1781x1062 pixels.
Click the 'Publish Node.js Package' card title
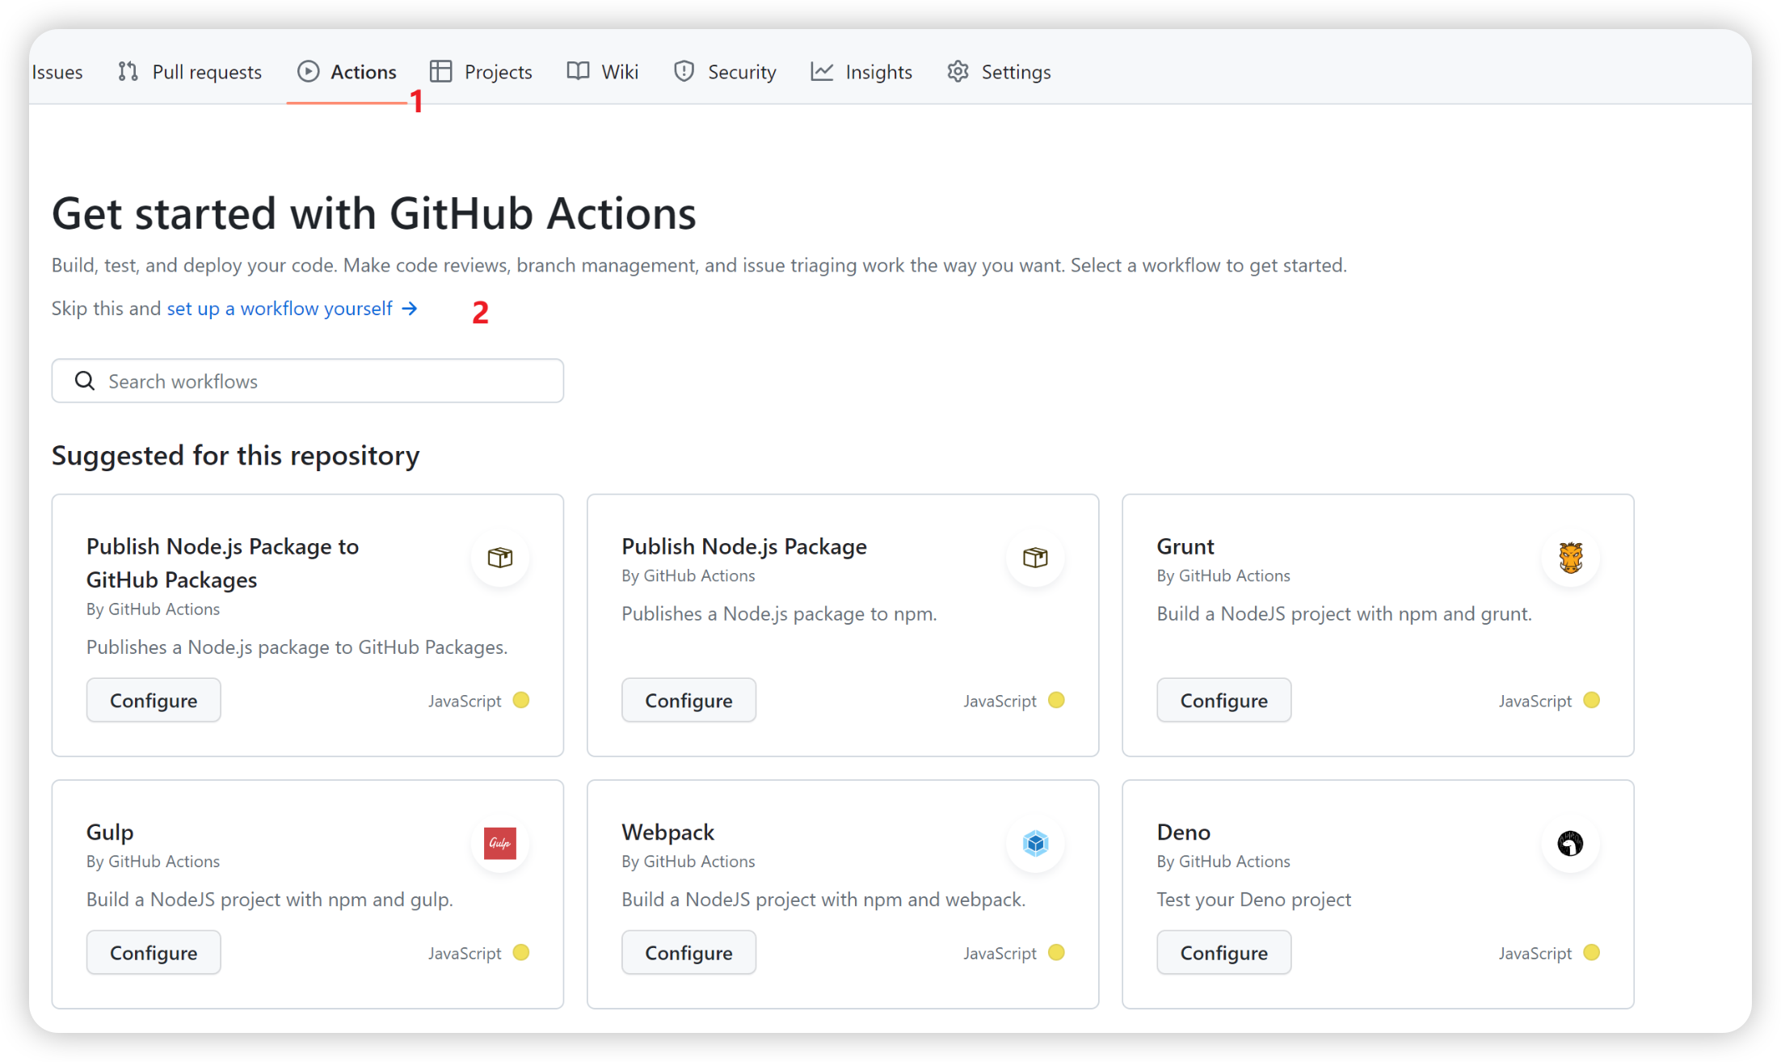point(743,546)
